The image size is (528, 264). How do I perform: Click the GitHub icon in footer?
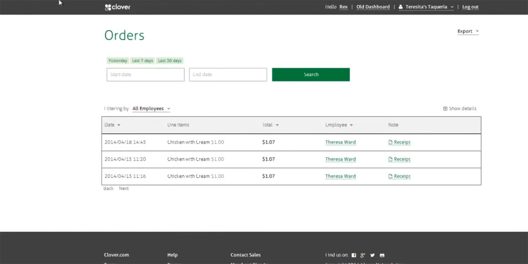coord(382,255)
